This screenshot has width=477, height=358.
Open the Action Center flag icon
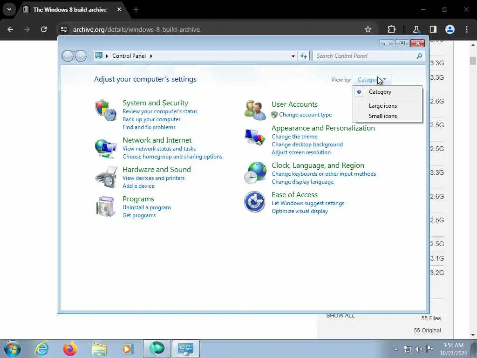[429, 349]
